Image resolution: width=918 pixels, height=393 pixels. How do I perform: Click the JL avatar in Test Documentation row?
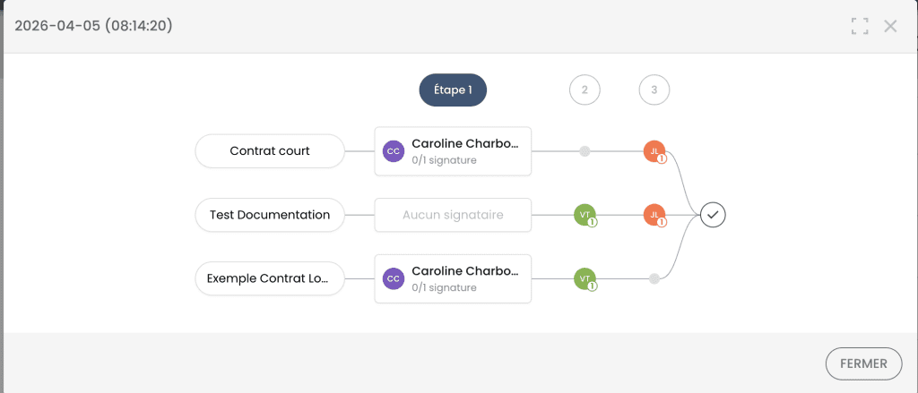[x=654, y=215]
